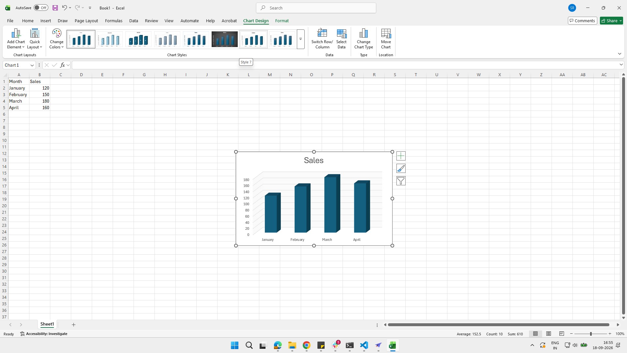
Task: Click the Search box
Action: pyautogui.click(x=316, y=8)
